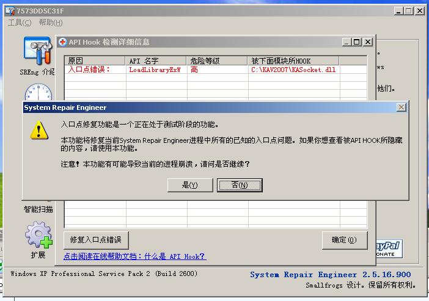
Task: Open the 帮助(H) menu
Action: coord(51,23)
